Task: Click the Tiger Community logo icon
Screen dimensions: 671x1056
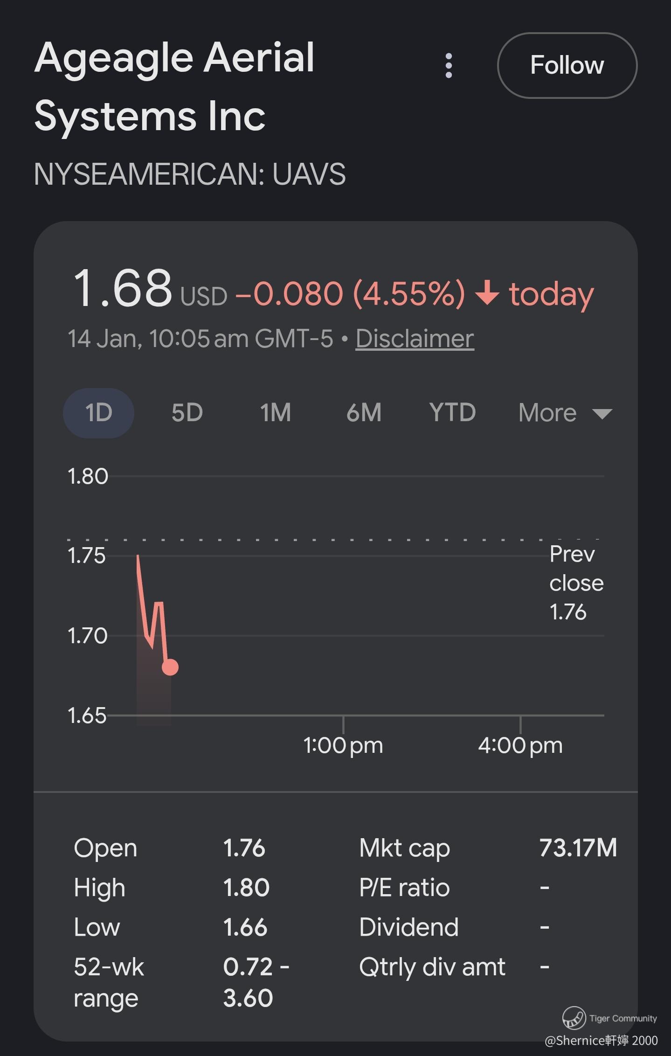Action: [574, 1018]
